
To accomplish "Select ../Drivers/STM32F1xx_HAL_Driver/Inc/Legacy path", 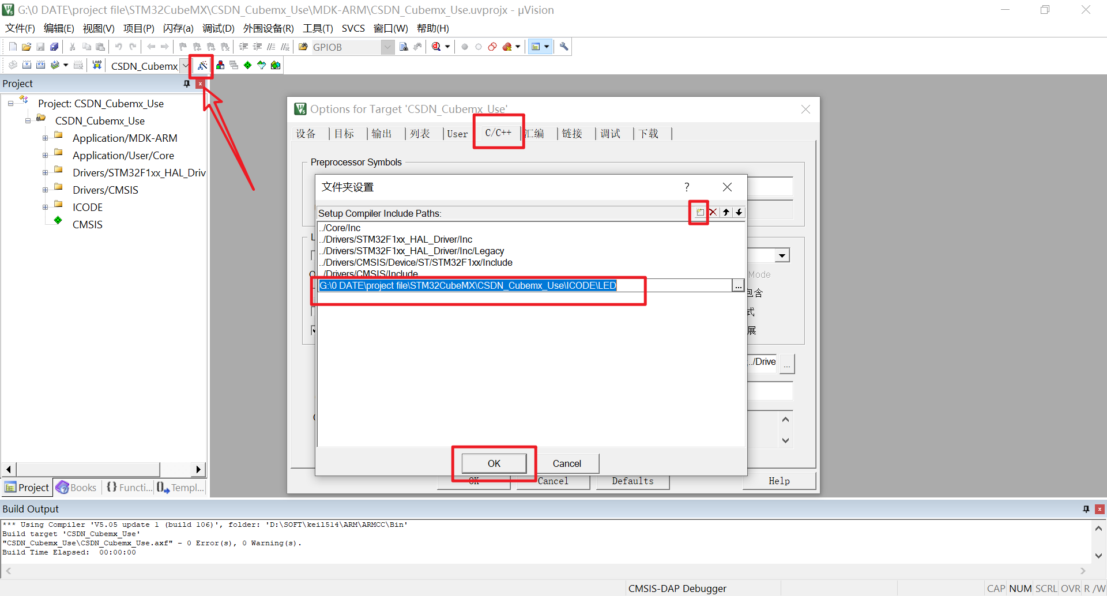I will 411,251.
